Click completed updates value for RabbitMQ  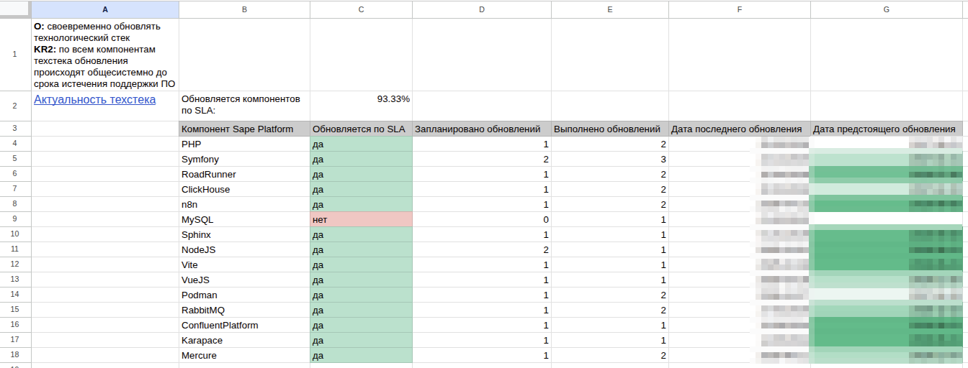pos(610,310)
